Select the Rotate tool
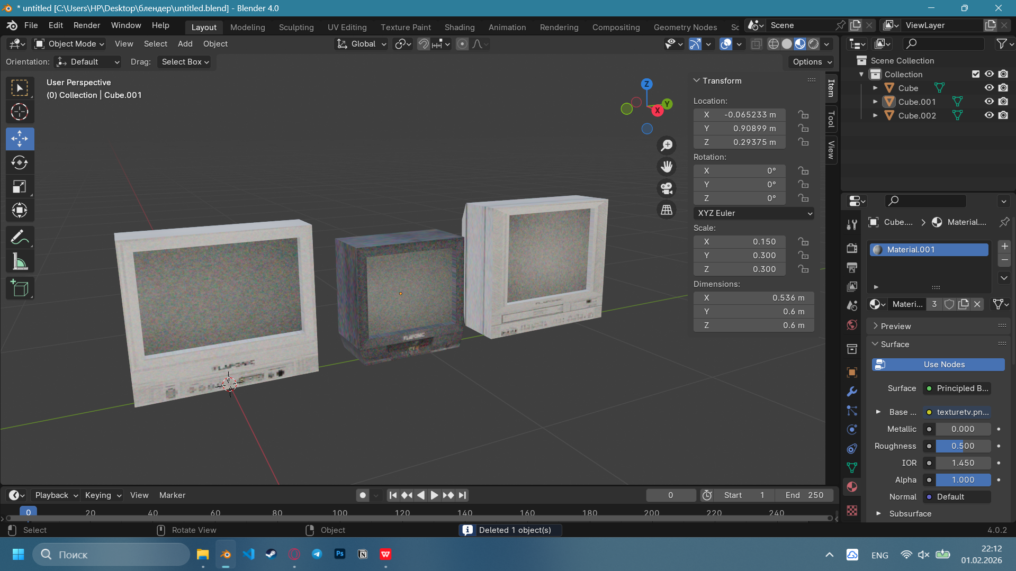 pos(20,162)
